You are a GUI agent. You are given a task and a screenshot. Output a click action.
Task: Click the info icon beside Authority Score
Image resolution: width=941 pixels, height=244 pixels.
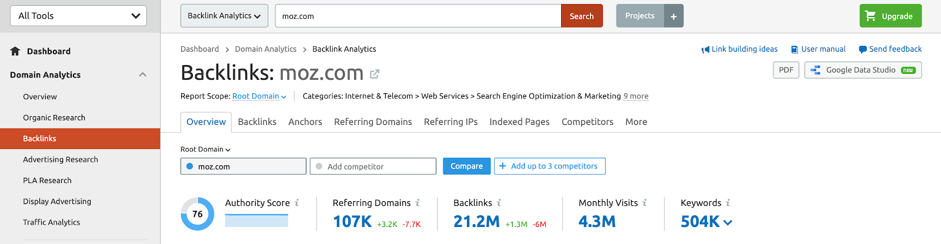pyautogui.click(x=297, y=202)
